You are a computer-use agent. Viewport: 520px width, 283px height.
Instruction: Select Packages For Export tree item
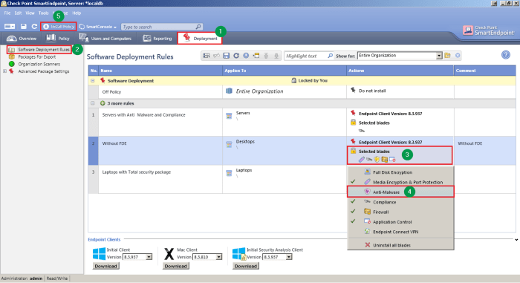click(37, 56)
